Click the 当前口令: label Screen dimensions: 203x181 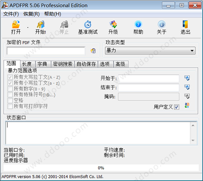pos(14,150)
